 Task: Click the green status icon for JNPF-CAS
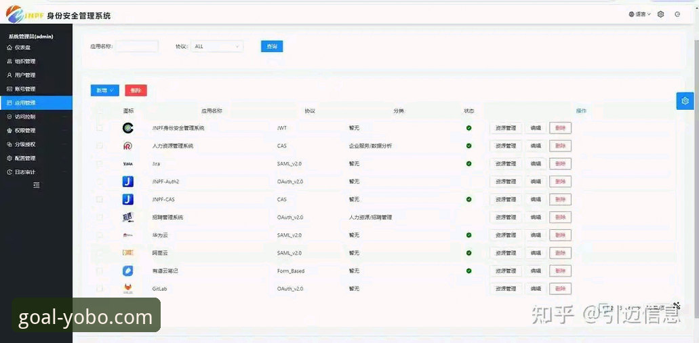click(468, 199)
